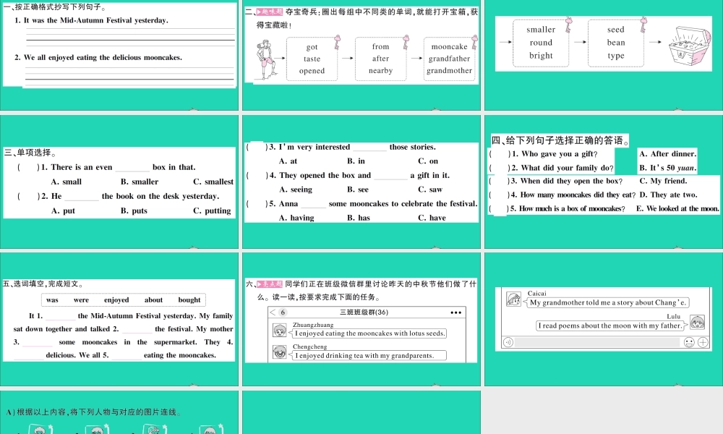Screen dimensions: 723x434
Task: Open the slide 四、给下列句子选择正确的答语
Action: coord(604,182)
